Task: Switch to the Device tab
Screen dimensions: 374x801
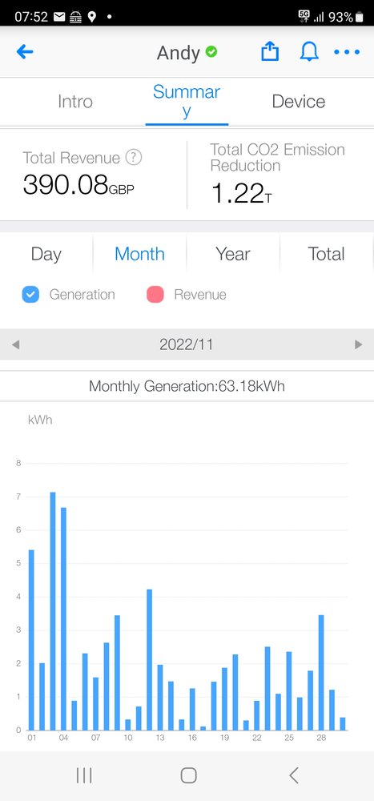Action: pyautogui.click(x=299, y=101)
